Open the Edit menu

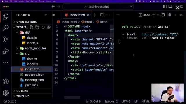coord(15,1)
